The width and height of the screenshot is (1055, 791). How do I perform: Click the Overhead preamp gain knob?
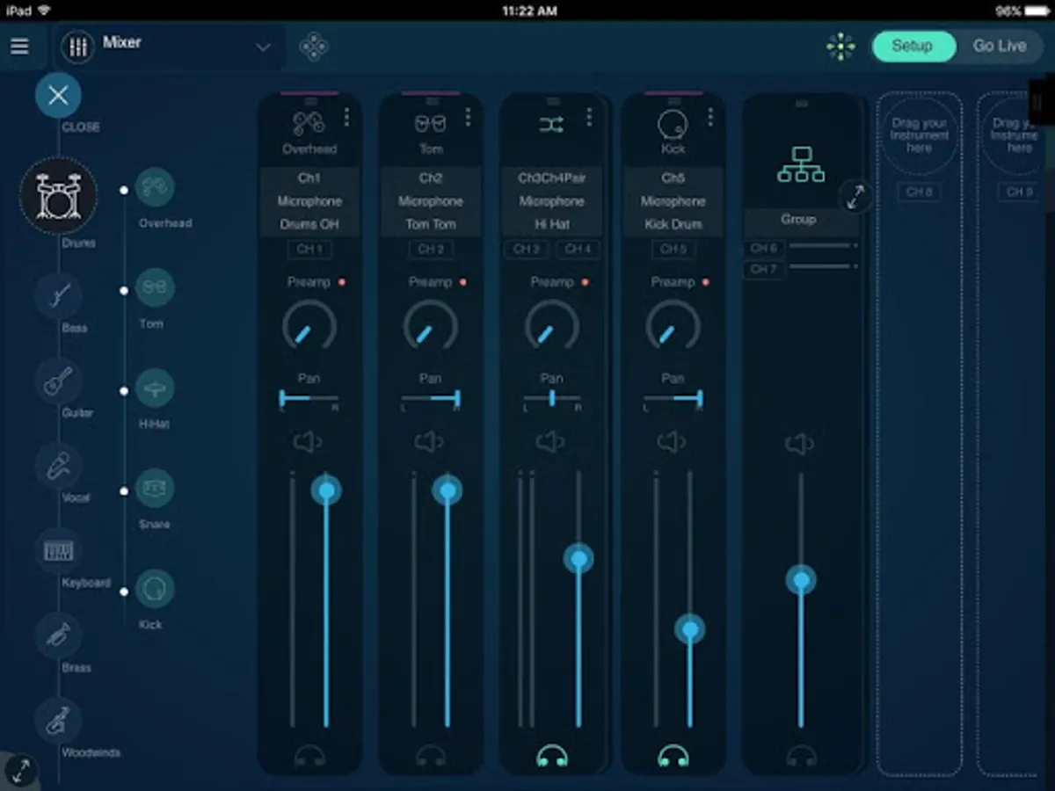(x=309, y=327)
